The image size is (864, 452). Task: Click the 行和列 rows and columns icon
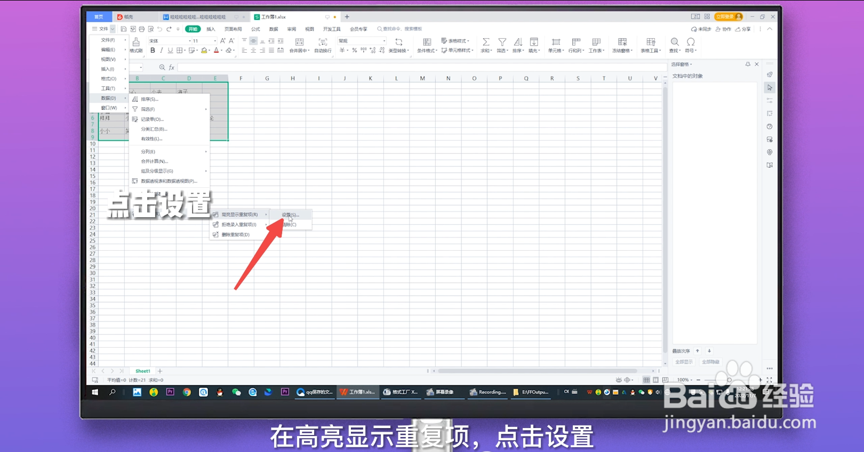(x=576, y=42)
